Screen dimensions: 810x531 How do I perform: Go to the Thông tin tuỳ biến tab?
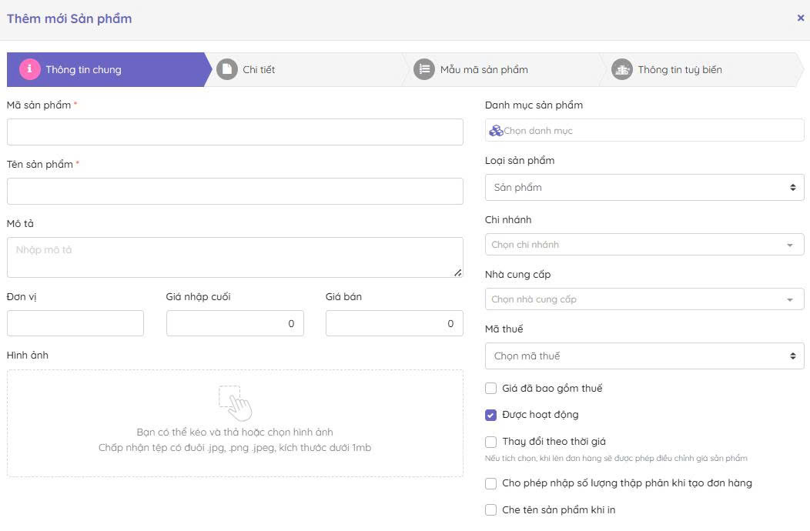tap(679, 69)
